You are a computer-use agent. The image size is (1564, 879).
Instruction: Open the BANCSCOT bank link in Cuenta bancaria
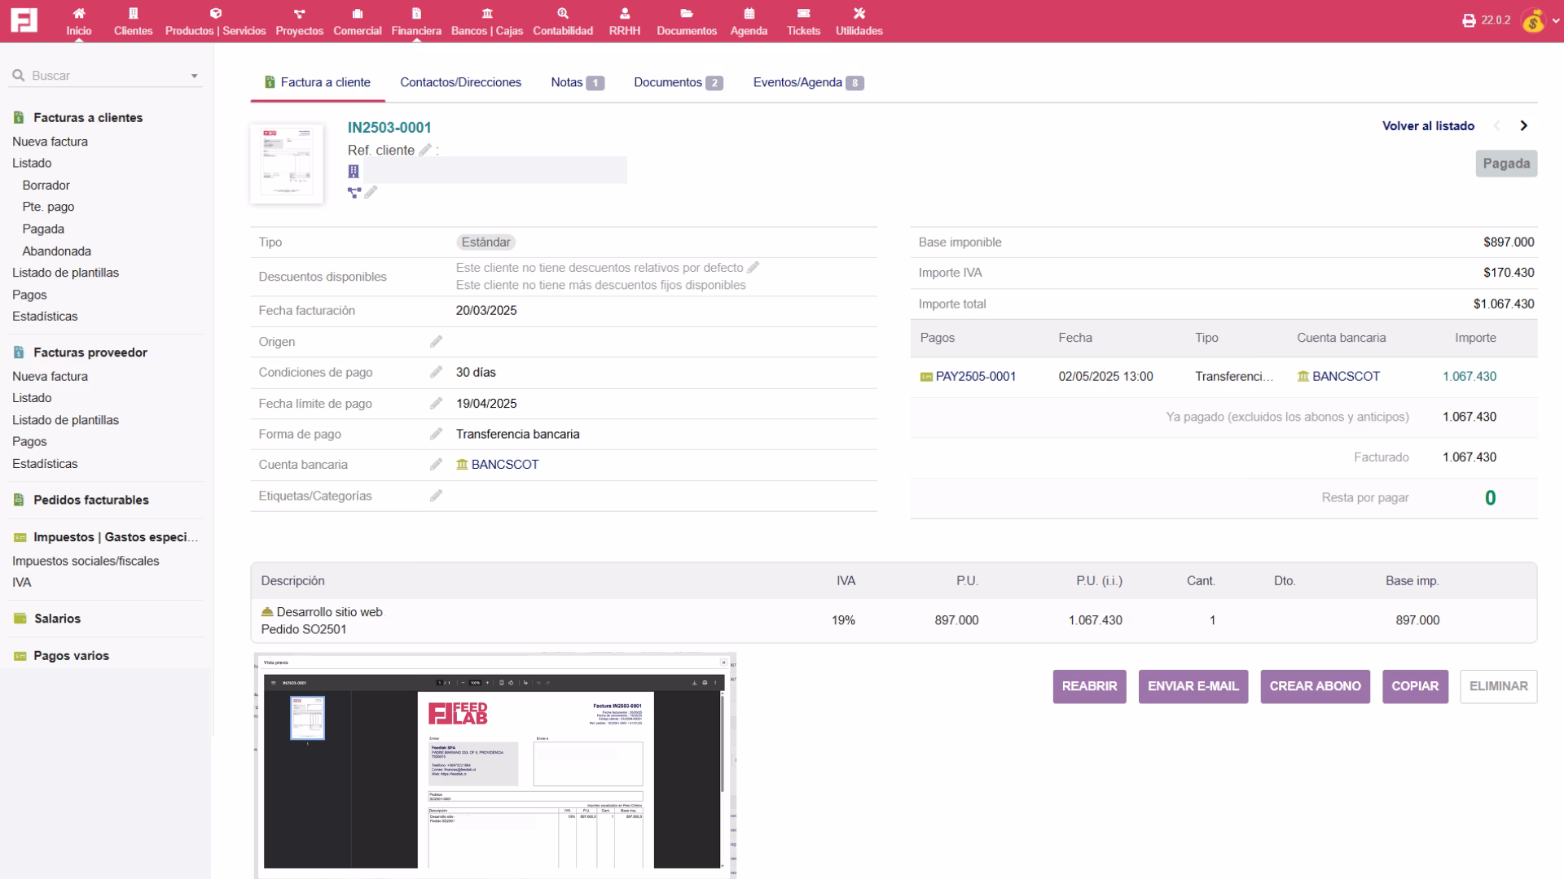point(503,464)
